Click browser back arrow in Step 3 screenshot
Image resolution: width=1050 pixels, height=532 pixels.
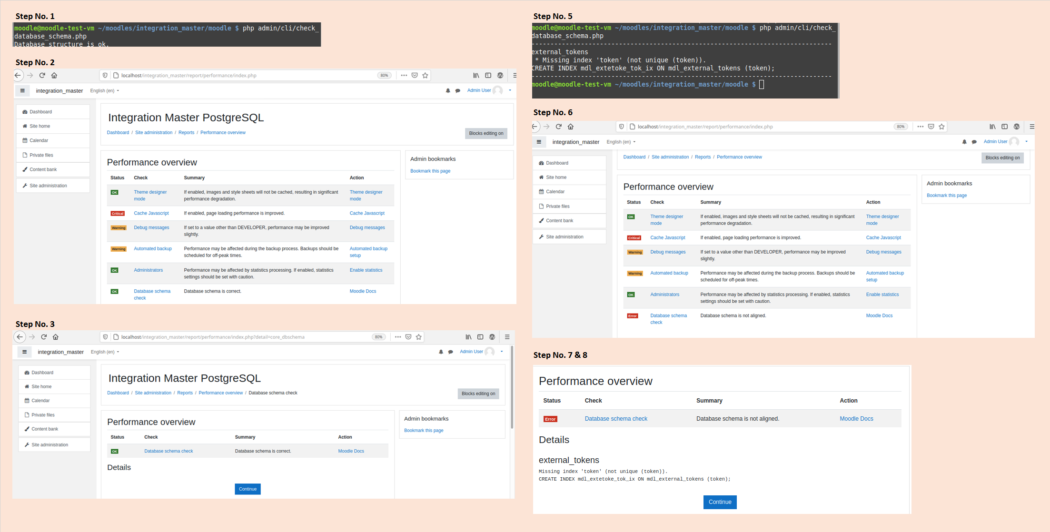[x=20, y=337]
